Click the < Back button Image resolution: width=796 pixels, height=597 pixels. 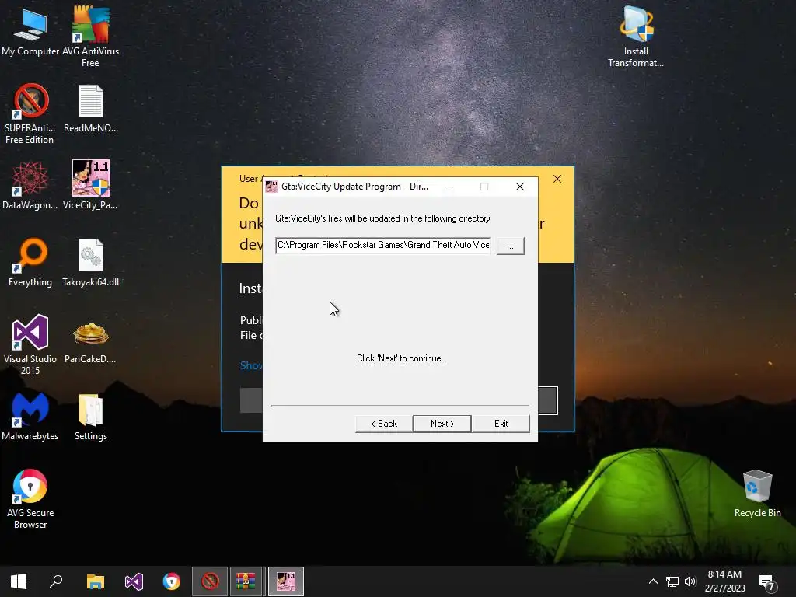click(x=384, y=424)
